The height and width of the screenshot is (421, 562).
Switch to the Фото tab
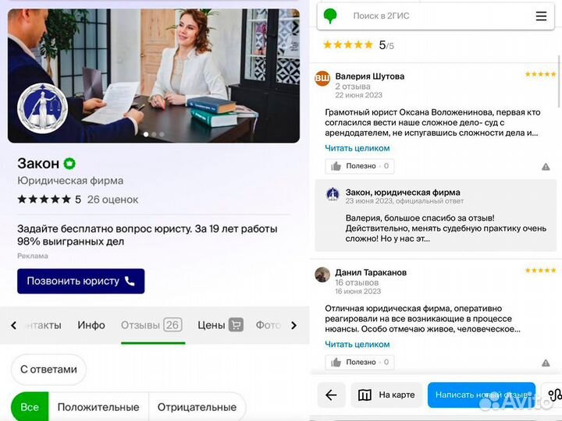tap(268, 325)
